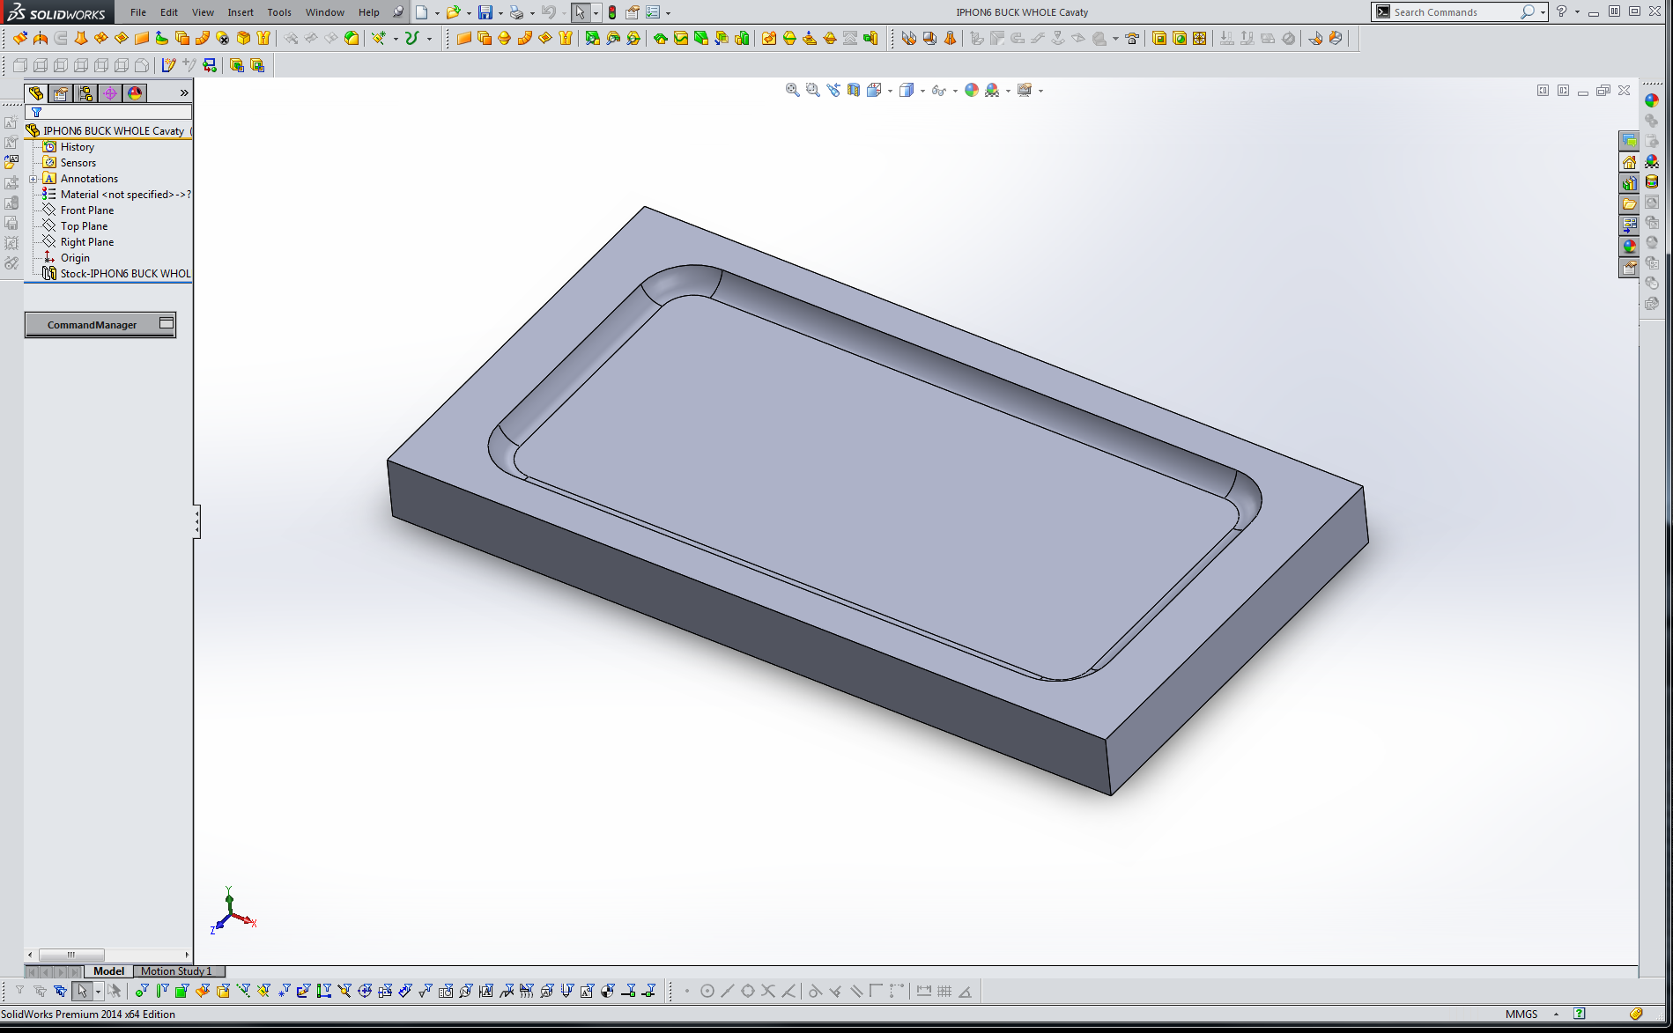Toggle Filter Faces green square filter
The height and width of the screenshot is (1033, 1673).
(x=182, y=992)
